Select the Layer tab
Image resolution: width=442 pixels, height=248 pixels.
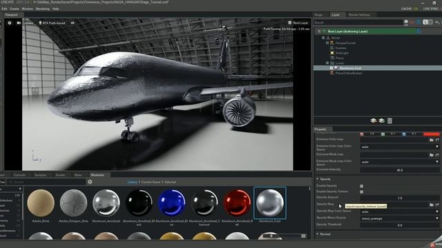336,14
